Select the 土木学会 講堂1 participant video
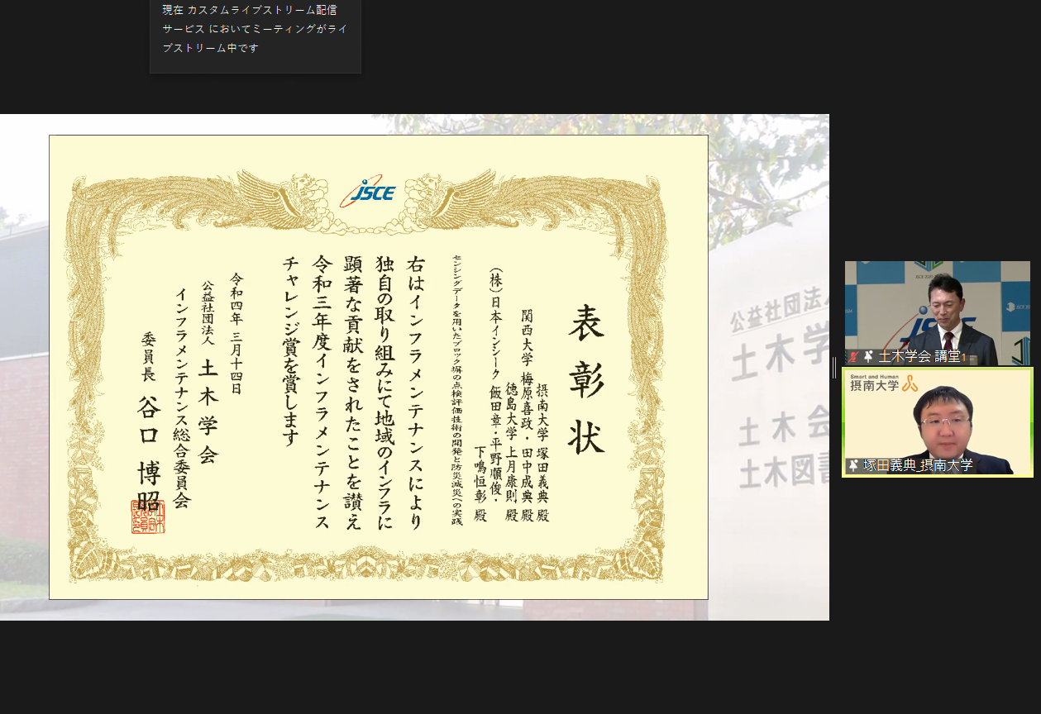The height and width of the screenshot is (714, 1041). pyautogui.click(x=938, y=313)
